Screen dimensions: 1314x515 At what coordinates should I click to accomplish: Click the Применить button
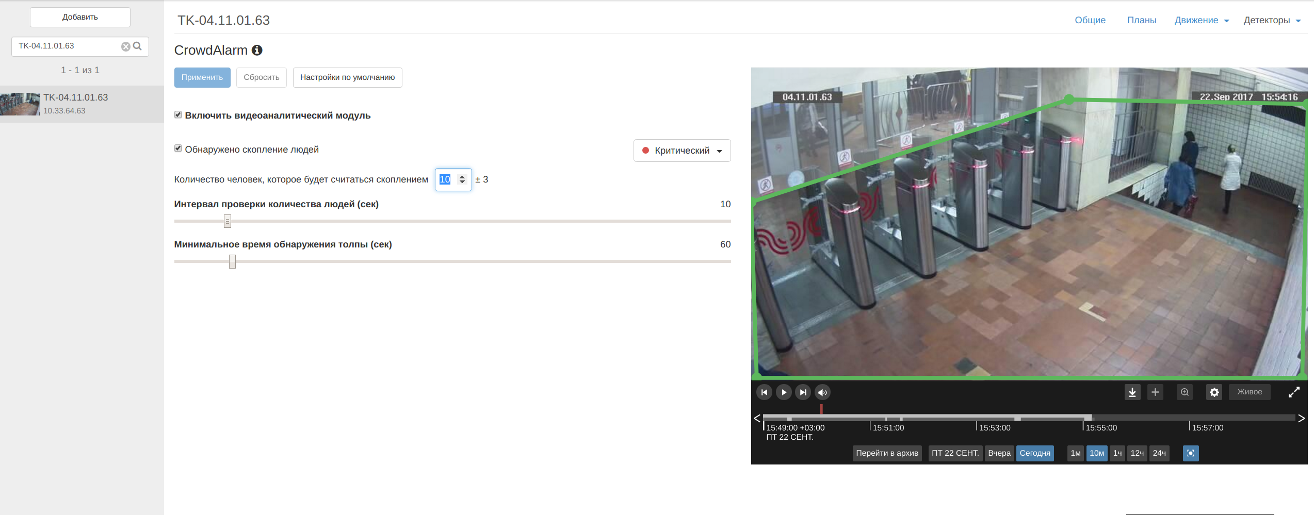point(202,77)
